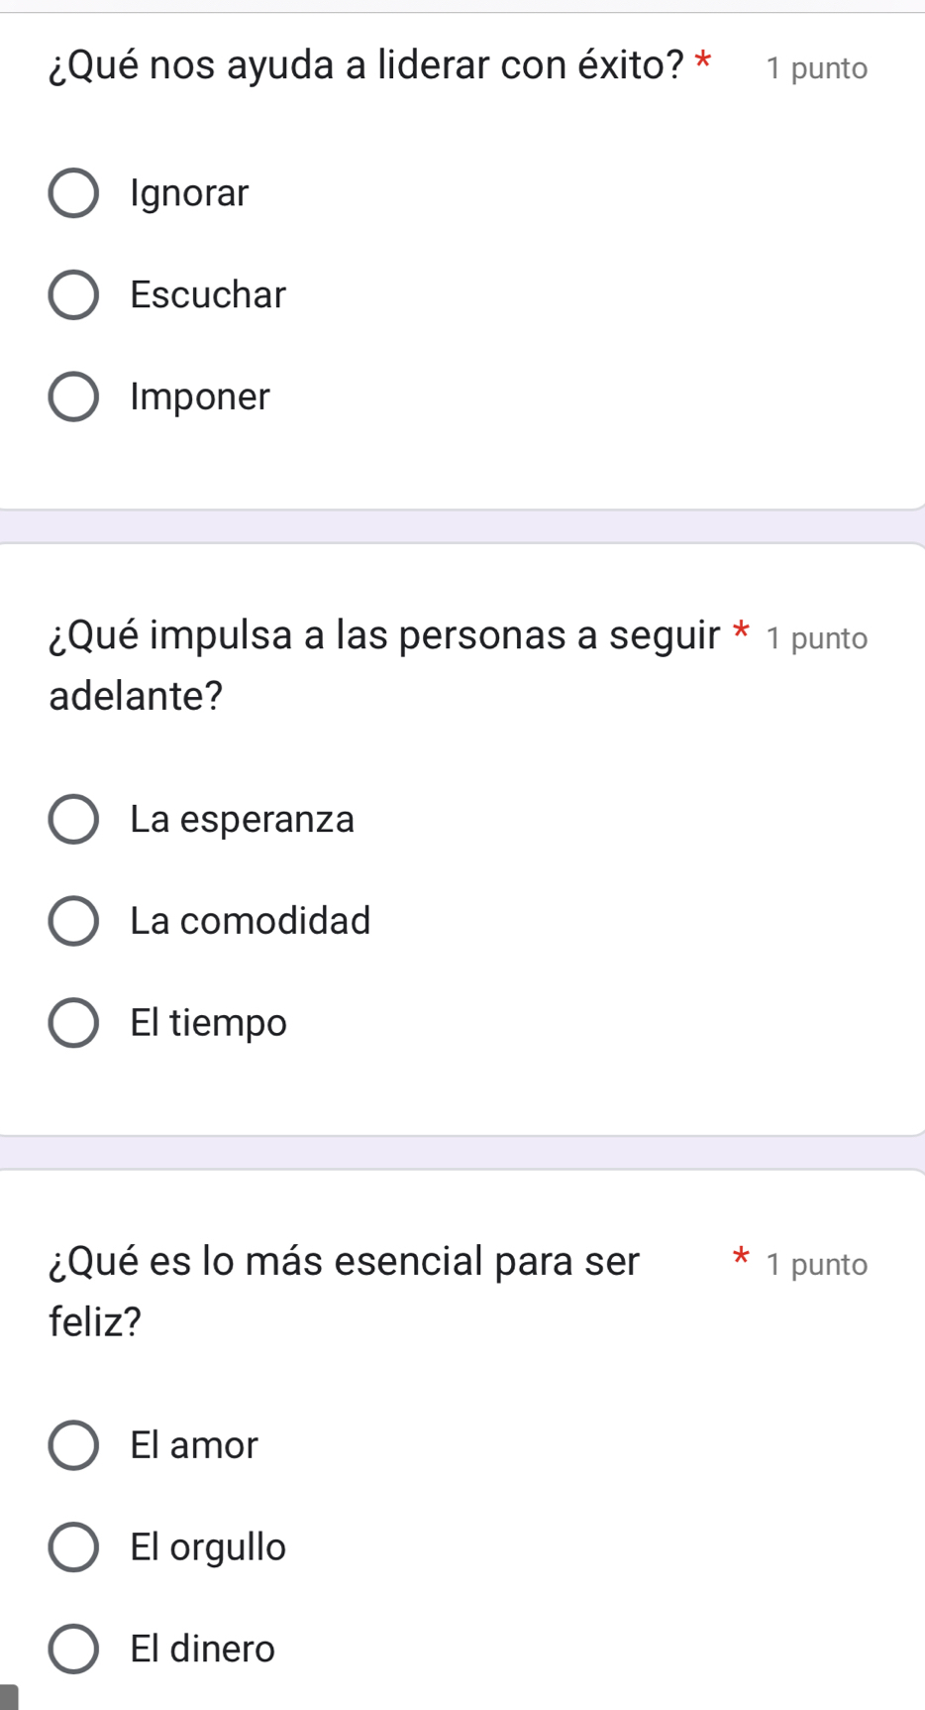Pick the La comodidad radio circle
Viewport: 925px width, 1710px height.
[73, 921]
